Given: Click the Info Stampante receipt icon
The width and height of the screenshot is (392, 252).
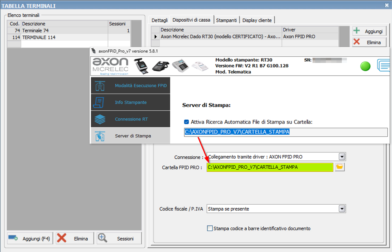Looking at the screenshot, I should pyautogui.click(x=99, y=103).
